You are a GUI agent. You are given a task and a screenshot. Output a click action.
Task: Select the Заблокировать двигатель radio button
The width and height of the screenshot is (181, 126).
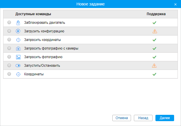(9, 22)
